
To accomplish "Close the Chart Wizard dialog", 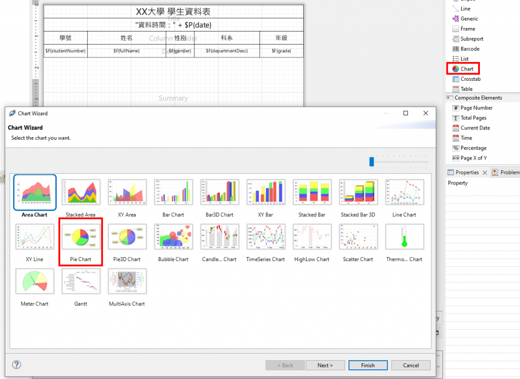I will click(426, 113).
